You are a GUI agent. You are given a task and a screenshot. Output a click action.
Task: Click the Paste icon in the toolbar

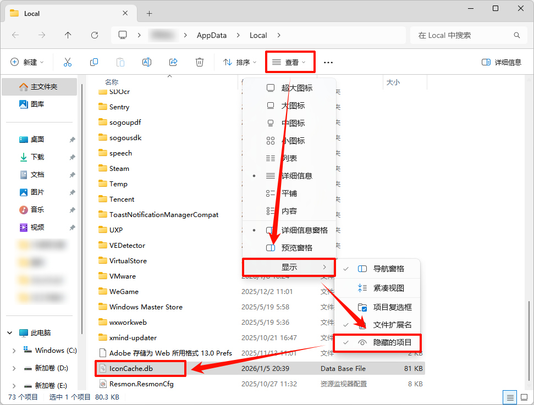120,62
